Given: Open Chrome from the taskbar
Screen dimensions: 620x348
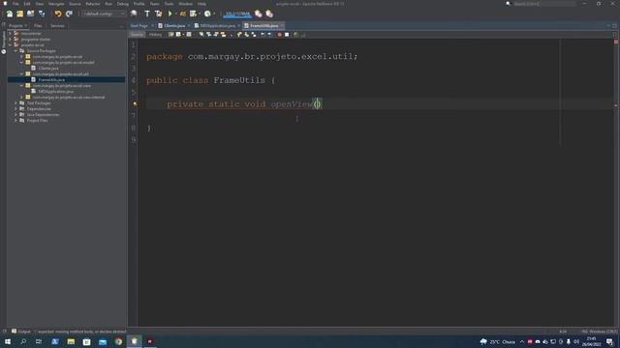Looking at the screenshot, I should [118, 341].
